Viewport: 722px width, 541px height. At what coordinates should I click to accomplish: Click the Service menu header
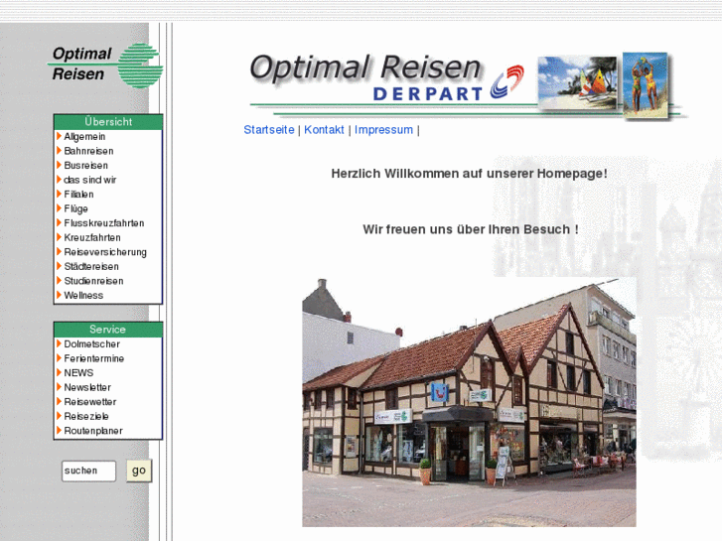pos(108,330)
